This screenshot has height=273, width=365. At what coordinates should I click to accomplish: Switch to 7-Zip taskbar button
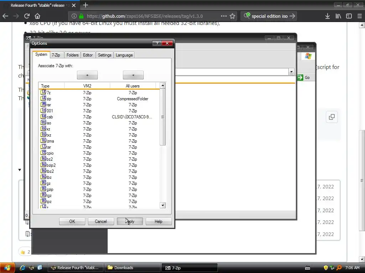189,268
